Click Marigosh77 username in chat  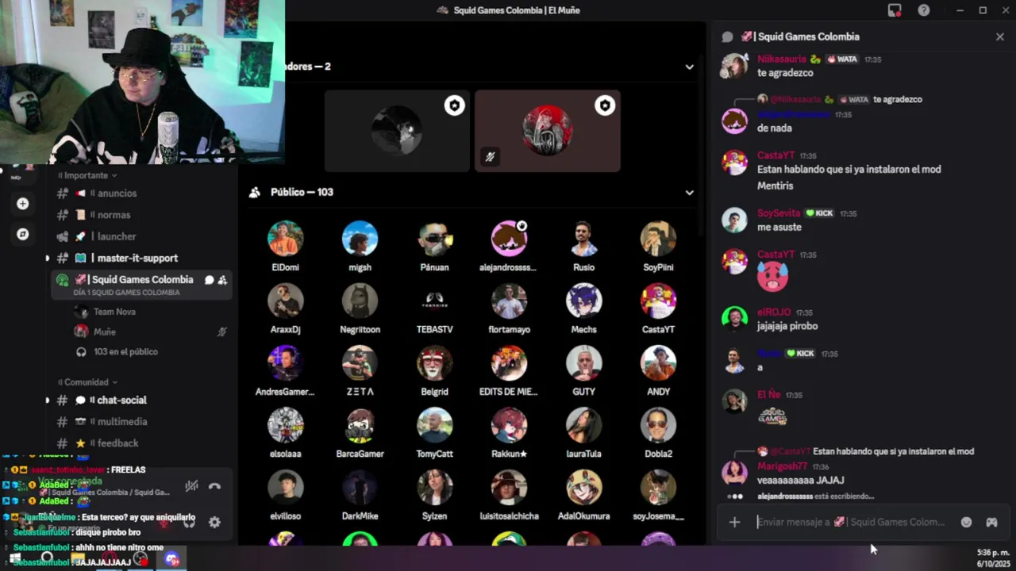click(x=782, y=466)
